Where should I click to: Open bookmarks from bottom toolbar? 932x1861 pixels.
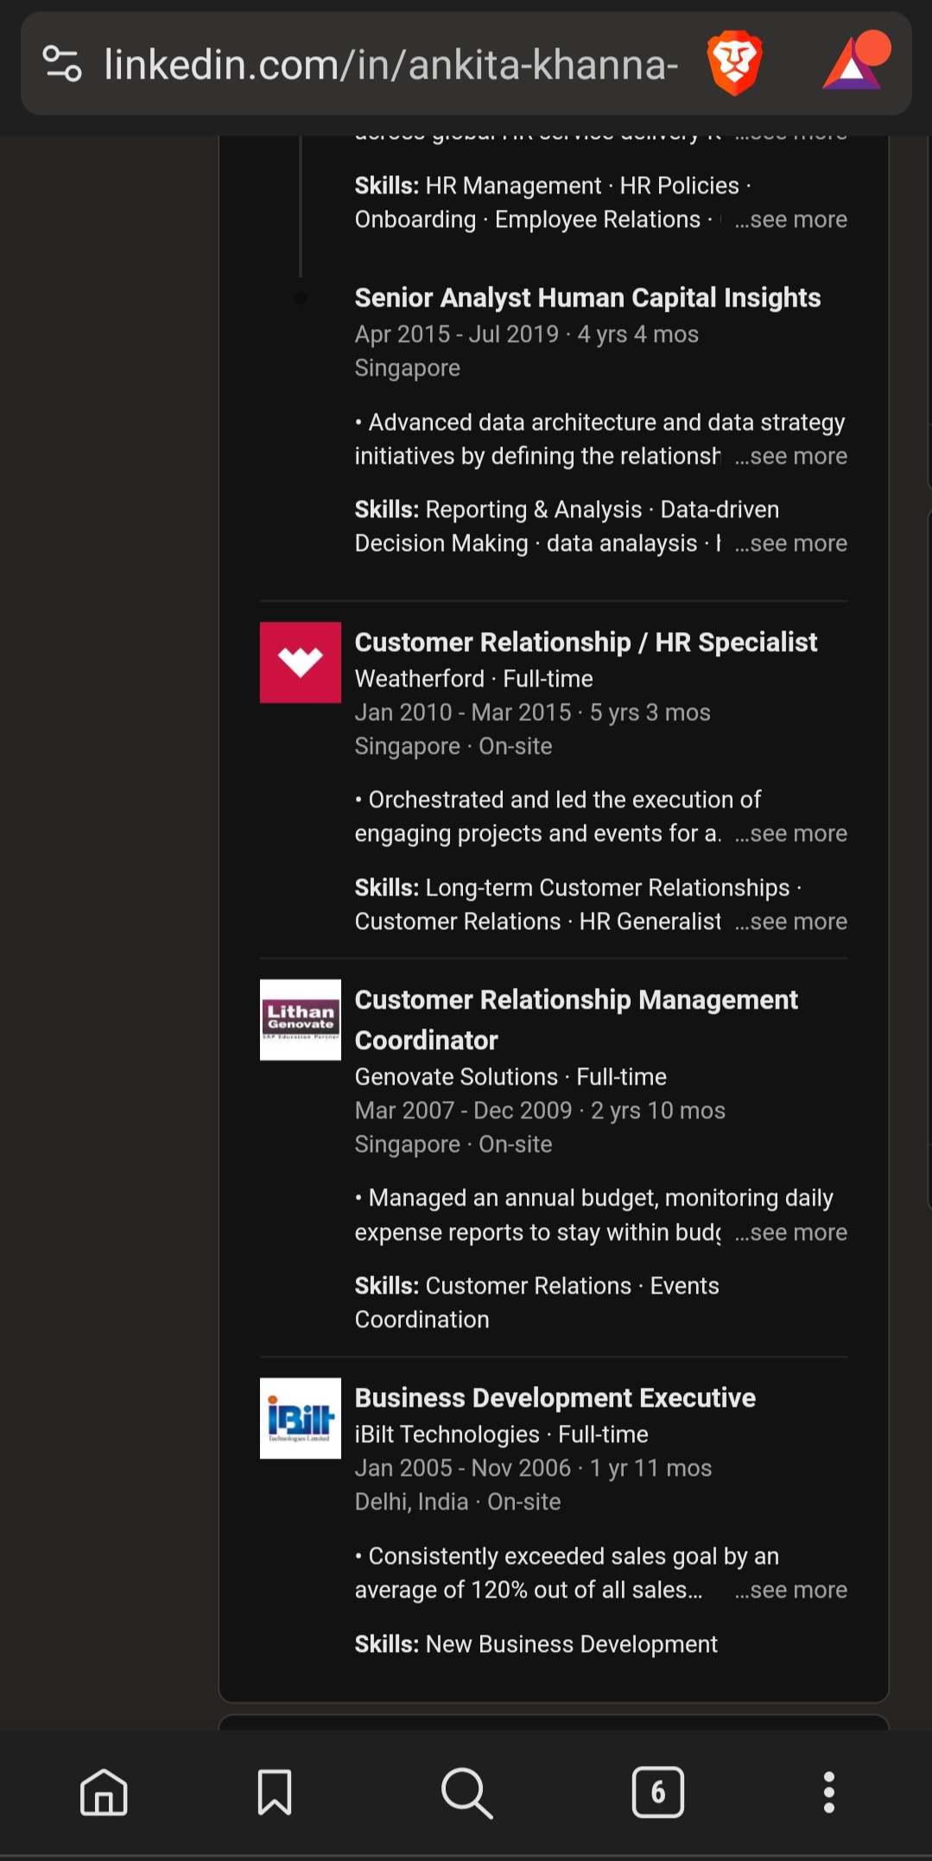[x=275, y=1793]
